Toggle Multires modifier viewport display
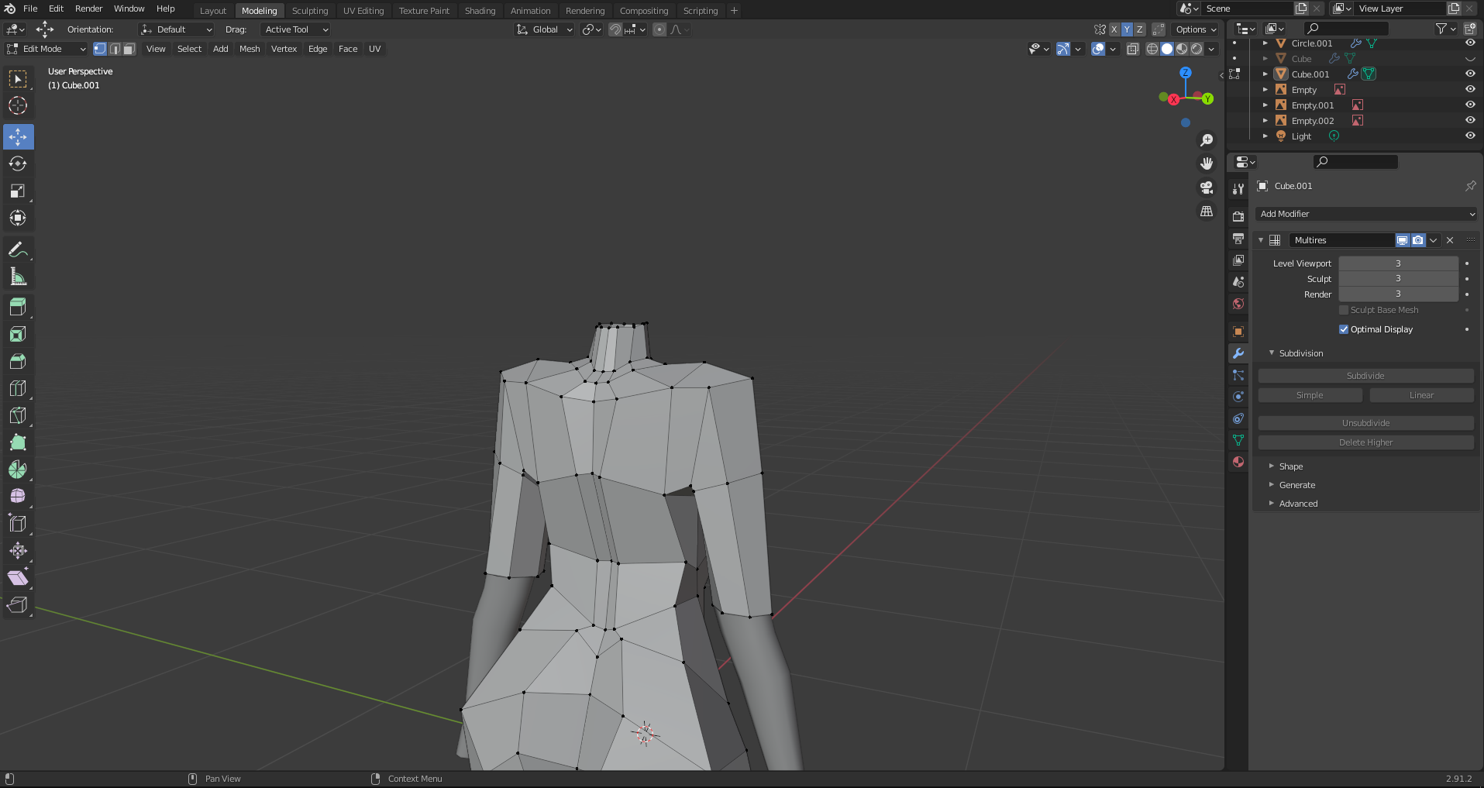The height and width of the screenshot is (788, 1484). click(x=1402, y=240)
